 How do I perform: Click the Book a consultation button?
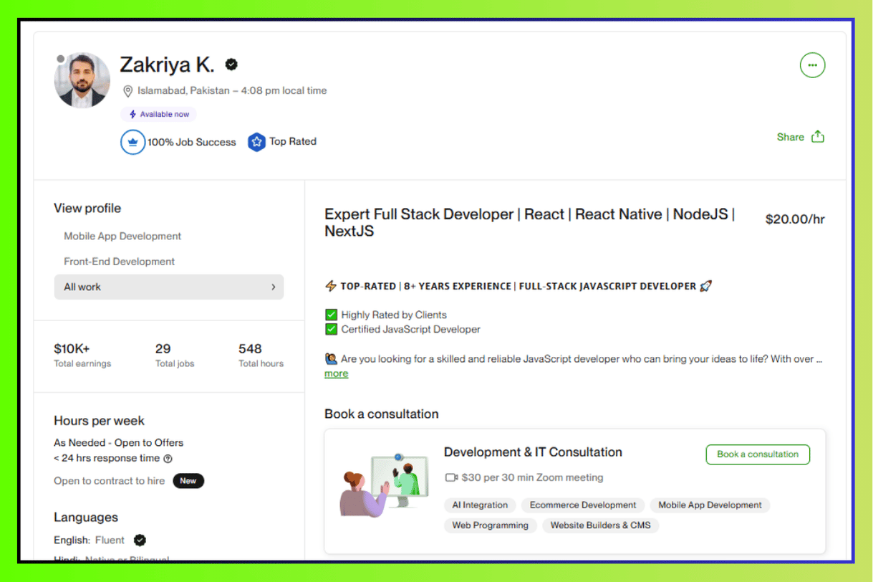click(758, 454)
